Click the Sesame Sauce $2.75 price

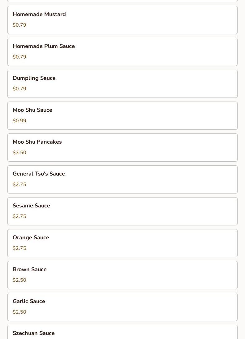click(19, 216)
